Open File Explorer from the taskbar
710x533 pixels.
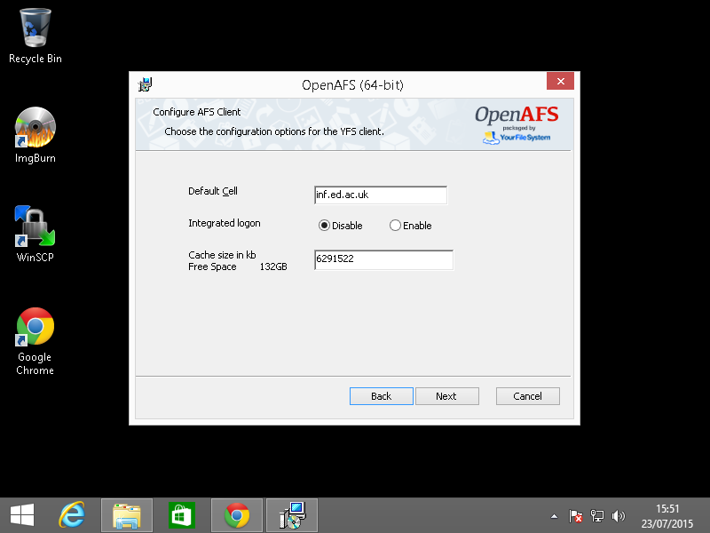(127, 516)
